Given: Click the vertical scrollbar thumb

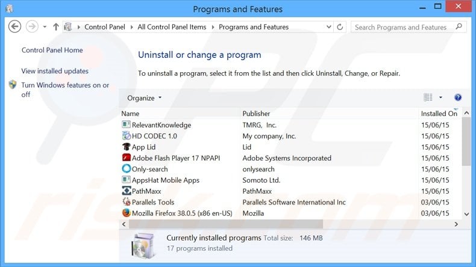Looking at the screenshot, I should point(466,141).
